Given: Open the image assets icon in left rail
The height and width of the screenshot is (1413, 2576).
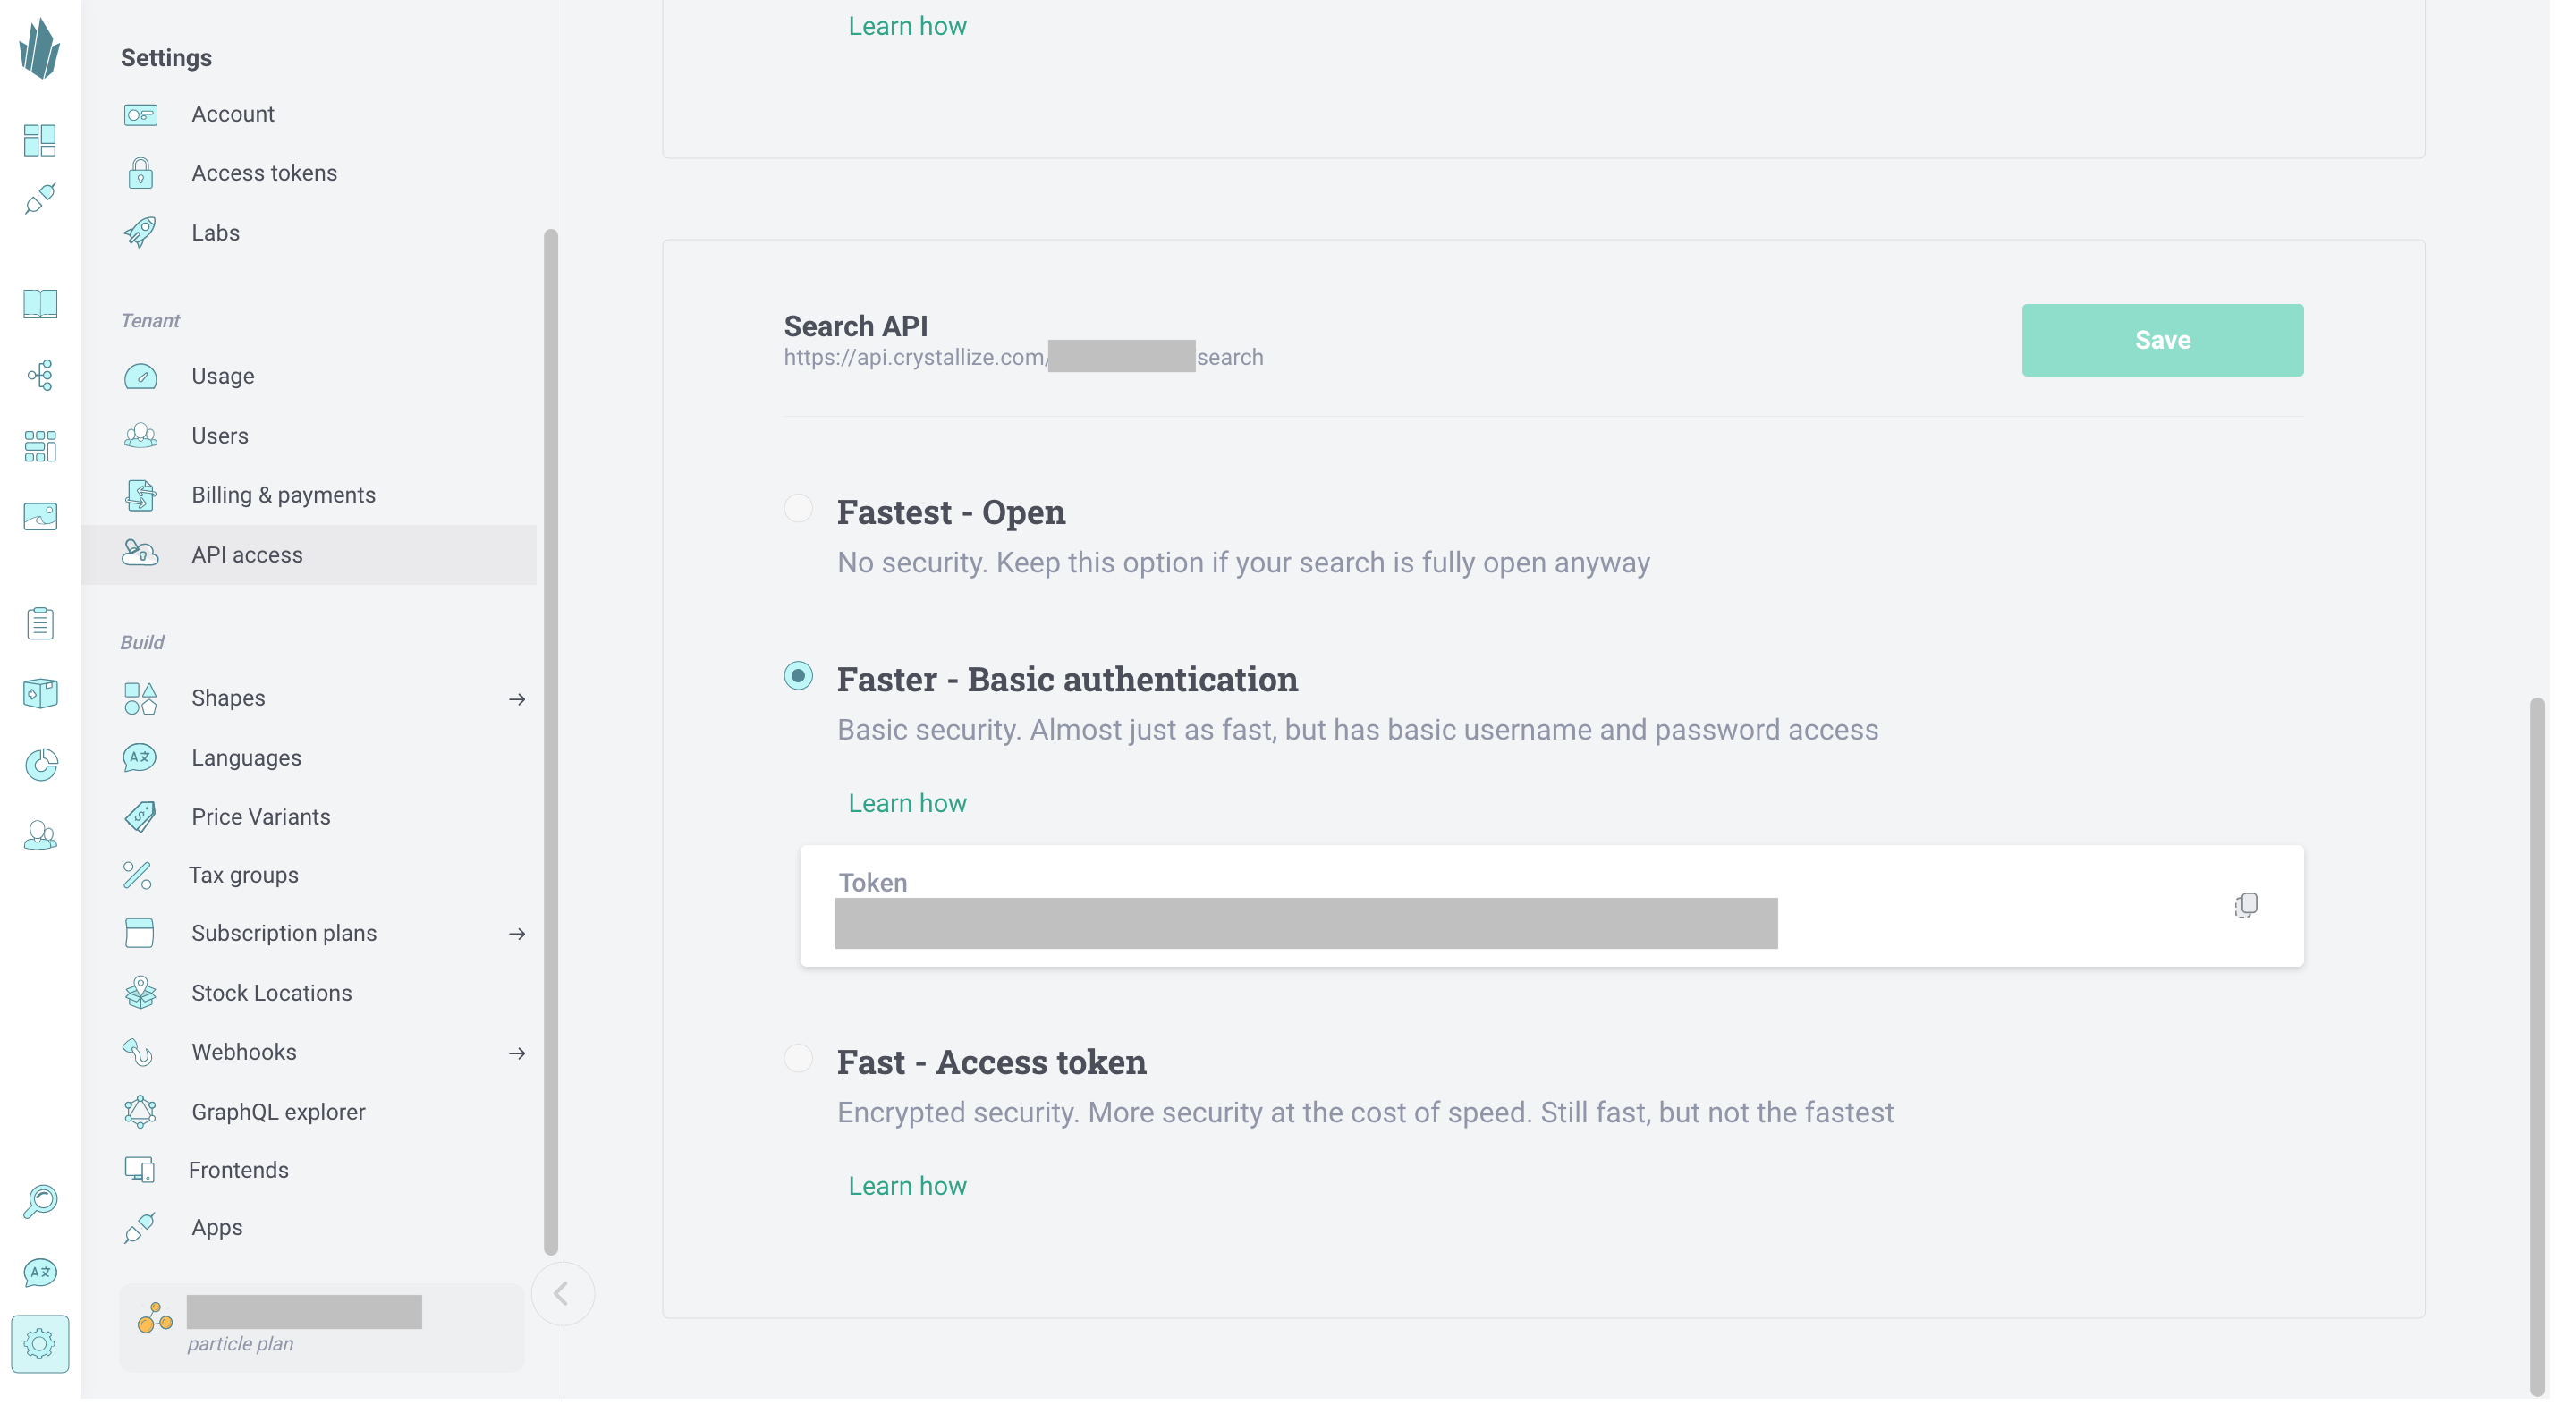Looking at the screenshot, I should click(x=40, y=516).
